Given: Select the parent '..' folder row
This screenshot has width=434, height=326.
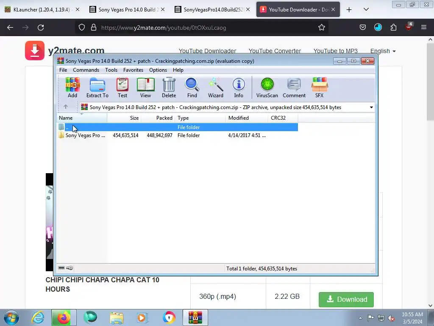Looking at the screenshot, I should click(x=178, y=127).
